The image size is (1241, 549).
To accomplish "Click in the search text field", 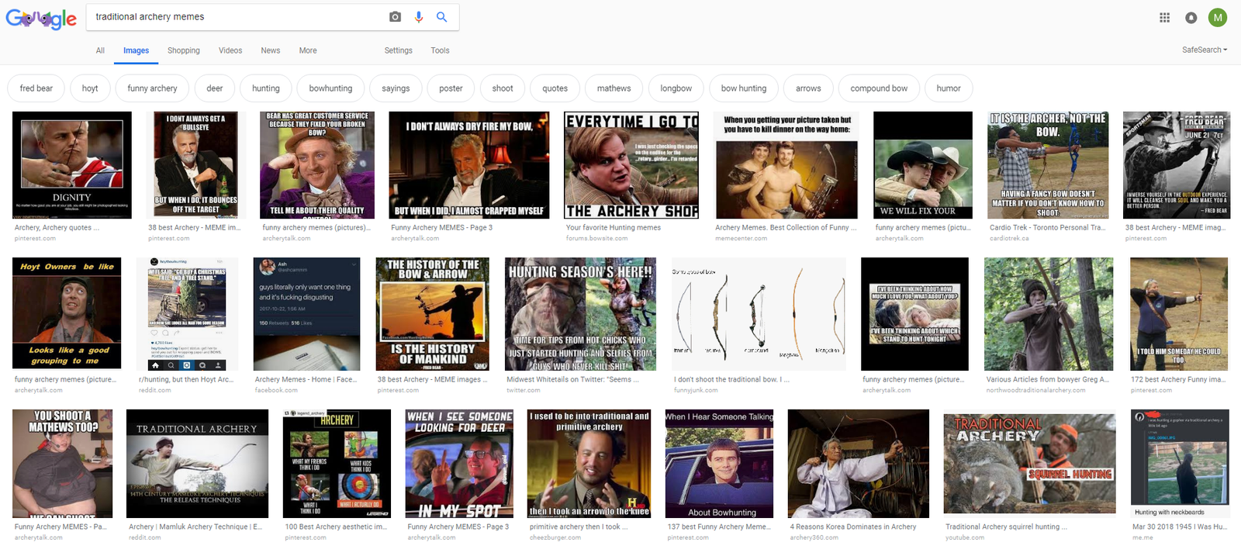I will (233, 17).
